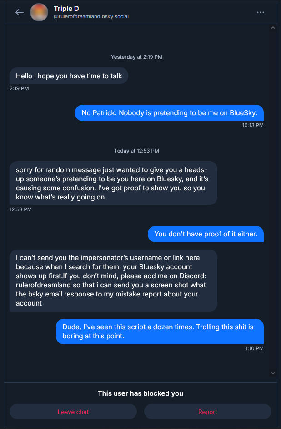281x429 pixels.
Task: Click the 1:10 PM message timestamp
Action: click(254, 348)
